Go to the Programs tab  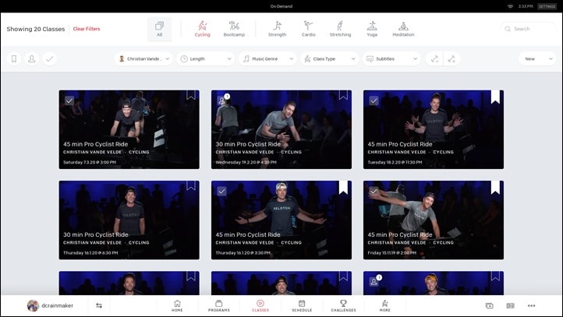pyautogui.click(x=218, y=306)
